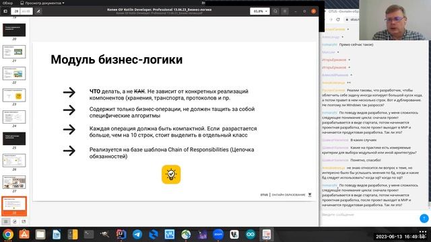Open the document viewer icon in dock
This screenshot has width=431, height=242.
pos(267,235)
